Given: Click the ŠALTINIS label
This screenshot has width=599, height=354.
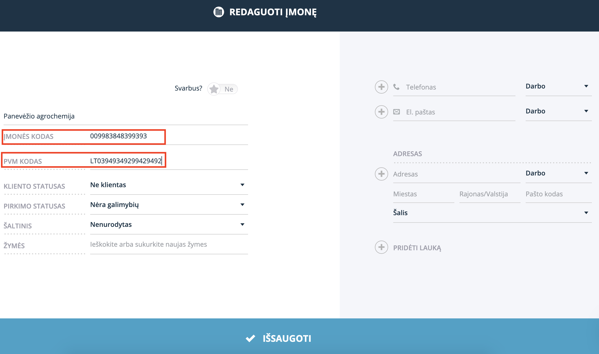Looking at the screenshot, I should tap(18, 226).
